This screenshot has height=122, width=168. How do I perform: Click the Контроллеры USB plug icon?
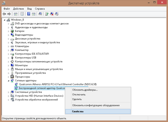(12, 58)
